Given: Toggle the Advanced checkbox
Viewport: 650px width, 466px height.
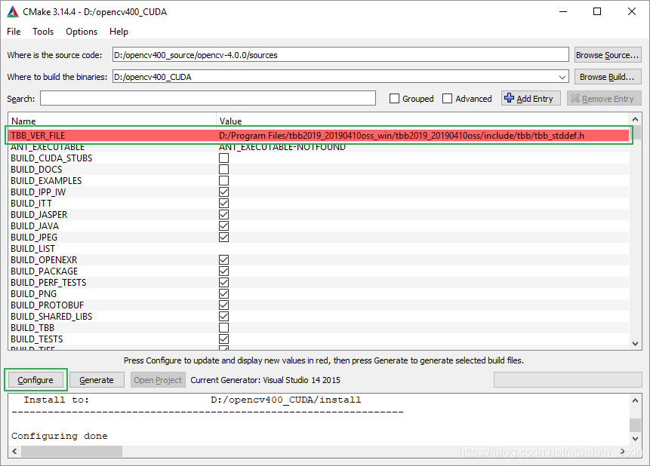Looking at the screenshot, I should pos(447,99).
